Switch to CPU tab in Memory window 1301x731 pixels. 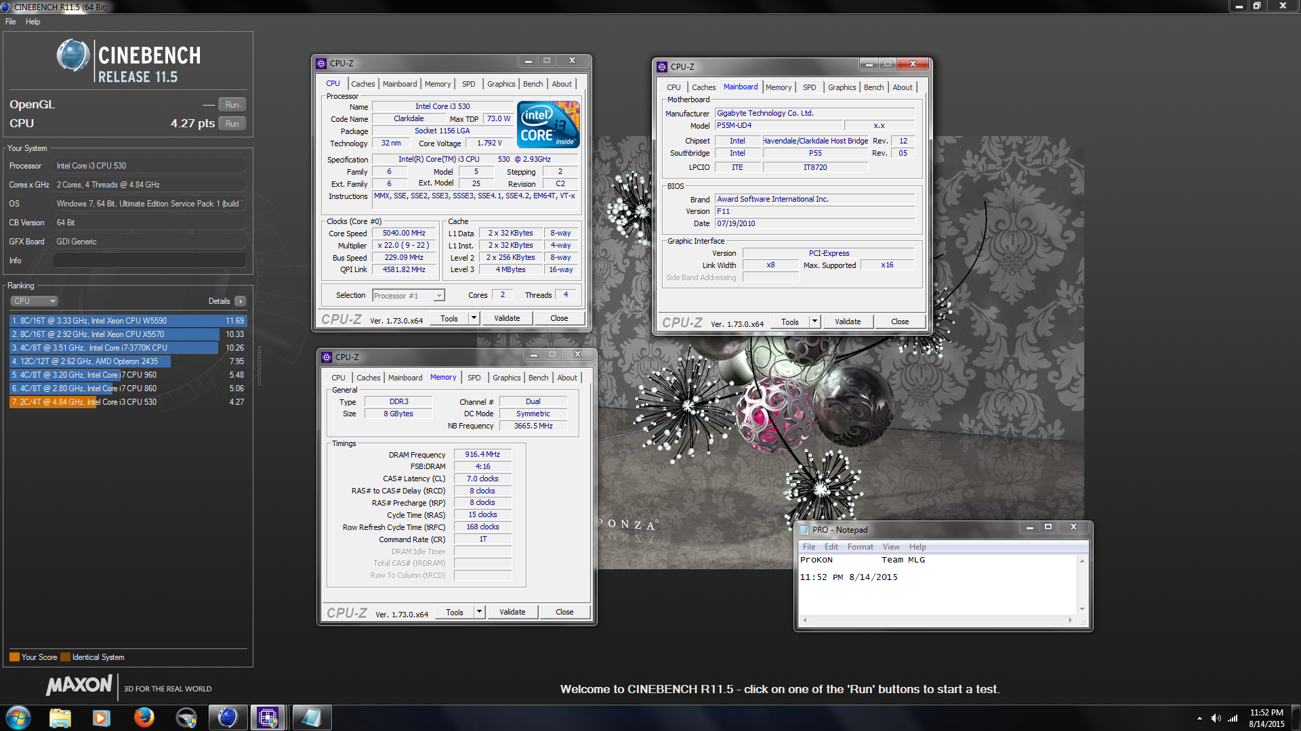[339, 378]
